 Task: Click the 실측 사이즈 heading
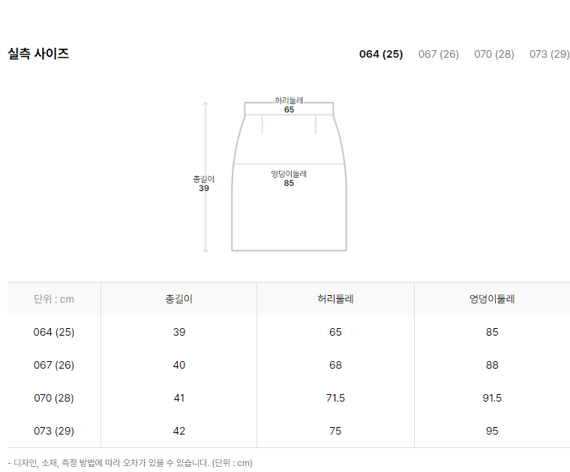coord(38,54)
